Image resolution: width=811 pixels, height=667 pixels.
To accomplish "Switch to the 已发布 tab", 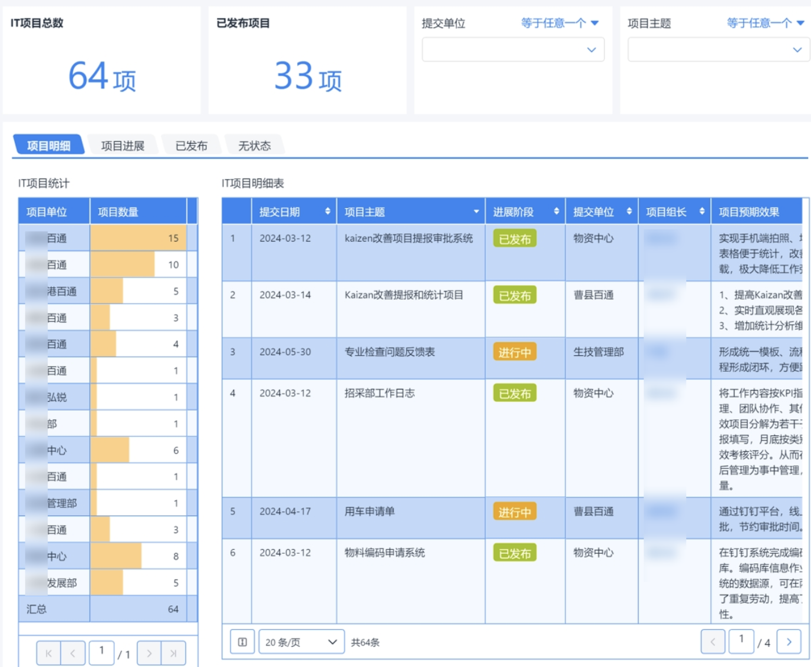I will click(192, 146).
